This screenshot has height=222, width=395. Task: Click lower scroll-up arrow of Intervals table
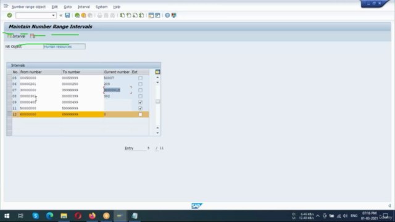click(158, 128)
